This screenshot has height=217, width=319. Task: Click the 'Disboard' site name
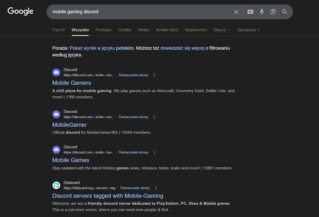click(x=72, y=182)
